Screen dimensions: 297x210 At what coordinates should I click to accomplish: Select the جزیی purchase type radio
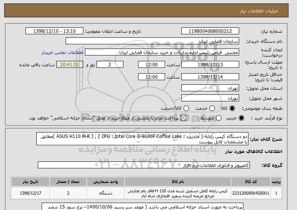pos(241,118)
